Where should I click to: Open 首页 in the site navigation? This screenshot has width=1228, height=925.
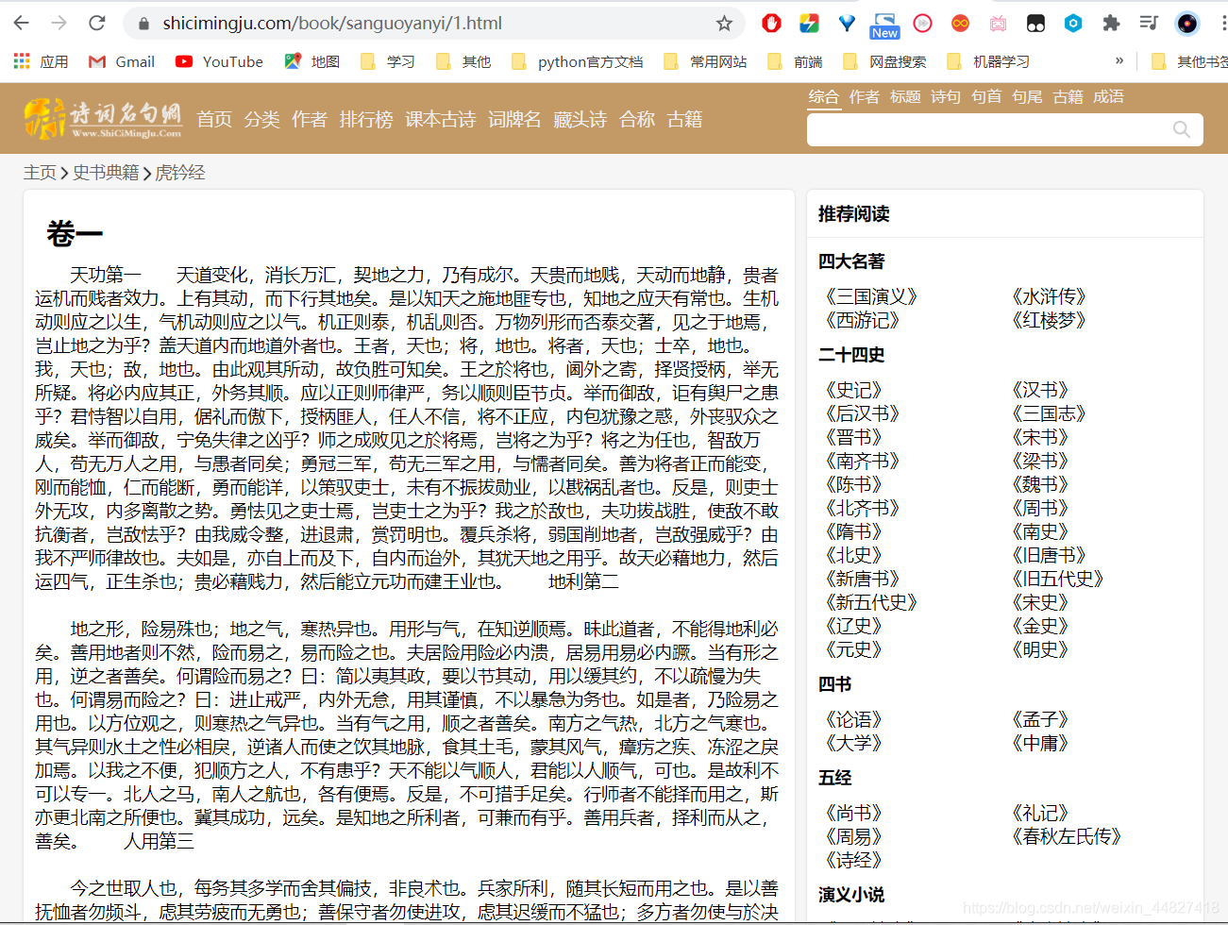(214, 119)
